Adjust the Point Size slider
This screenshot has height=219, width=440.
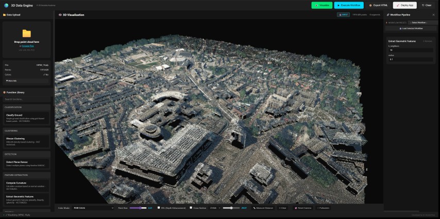tap(138, 208)
